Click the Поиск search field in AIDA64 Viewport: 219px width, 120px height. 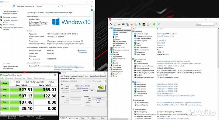click(205, 24)
